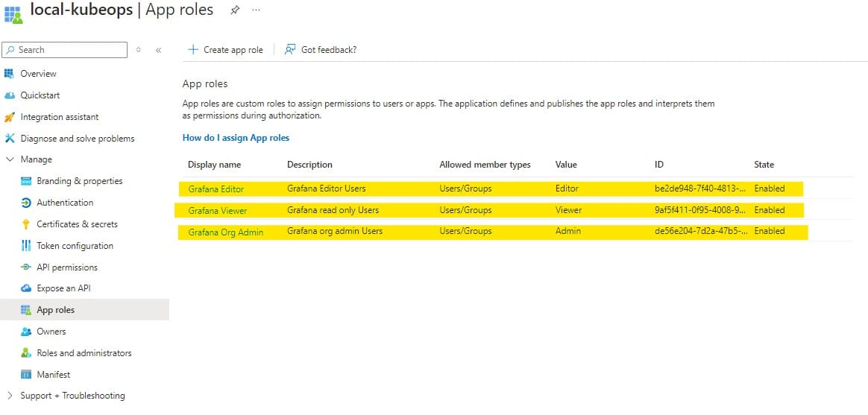The image size is (868, 415).
Task: Go to Integration assistant
Action: 59,117
